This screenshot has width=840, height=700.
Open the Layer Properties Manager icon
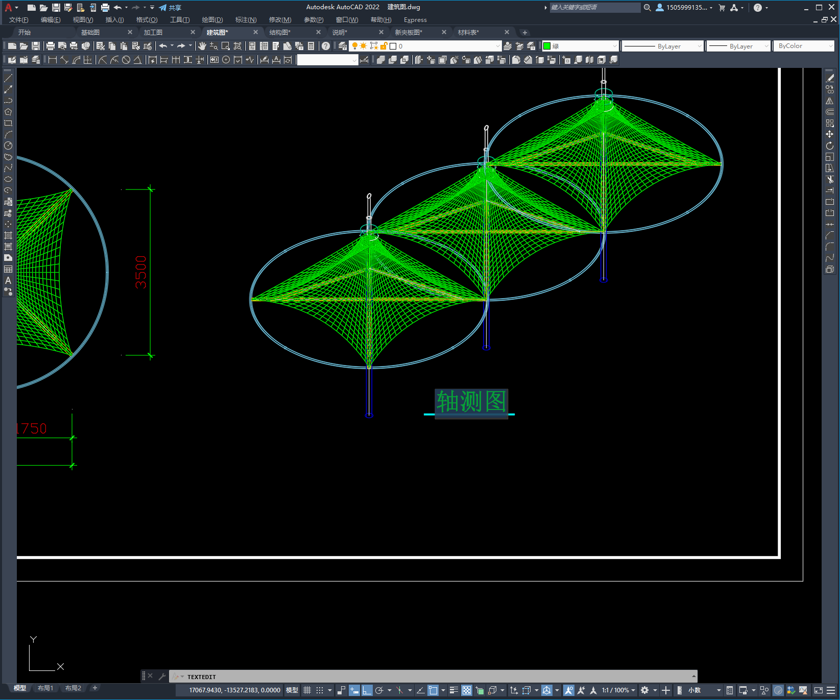[343, 46]
